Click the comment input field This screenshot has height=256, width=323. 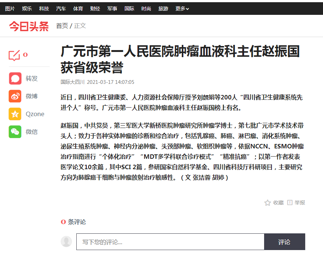point(170,242)
